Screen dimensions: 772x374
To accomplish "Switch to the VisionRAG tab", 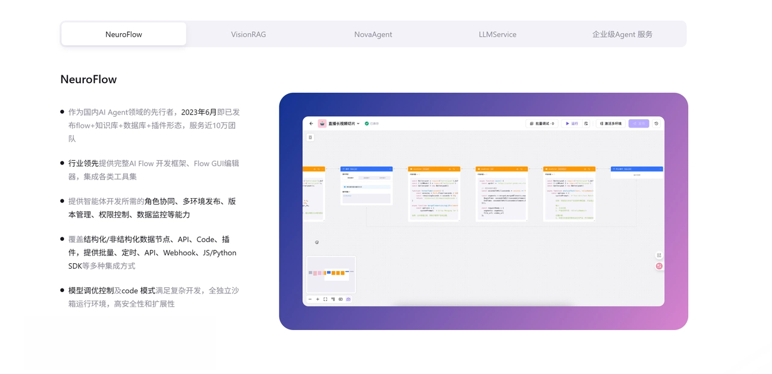I will tap(248, 34).
